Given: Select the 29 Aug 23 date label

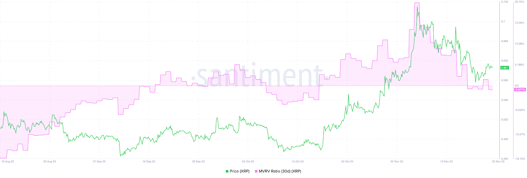Looking at the screenshot, I should point(50,162).
